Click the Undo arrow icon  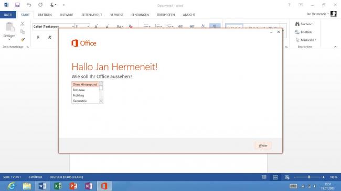pos(29,5)
